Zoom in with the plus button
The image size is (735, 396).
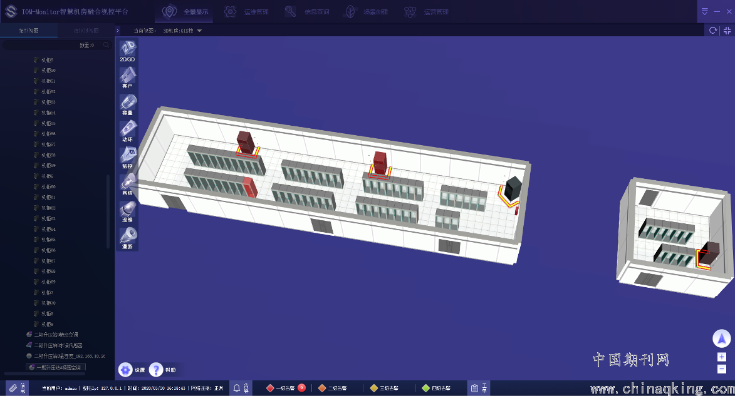[x=721, y=357]
